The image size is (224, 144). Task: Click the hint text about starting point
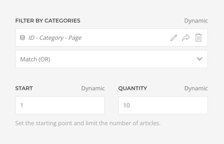88,123
